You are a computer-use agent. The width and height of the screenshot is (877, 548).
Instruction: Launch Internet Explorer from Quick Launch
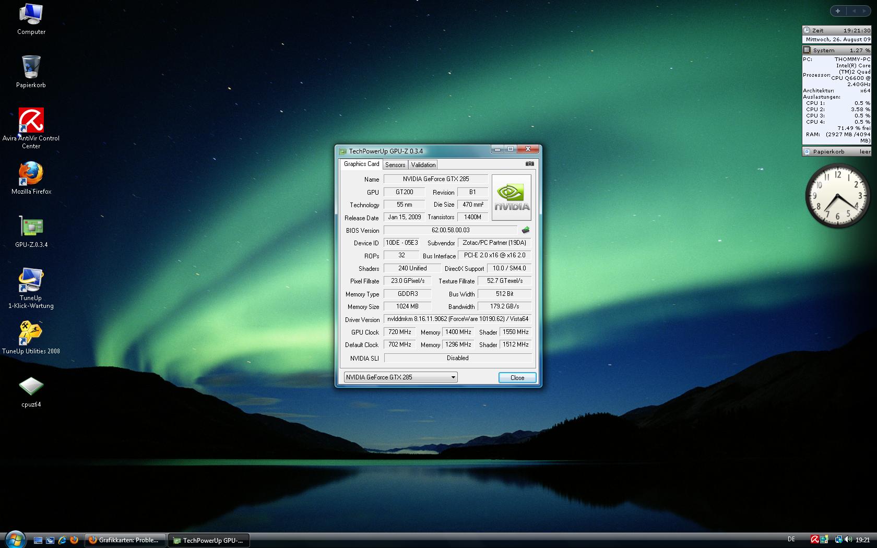coord(62,540)
